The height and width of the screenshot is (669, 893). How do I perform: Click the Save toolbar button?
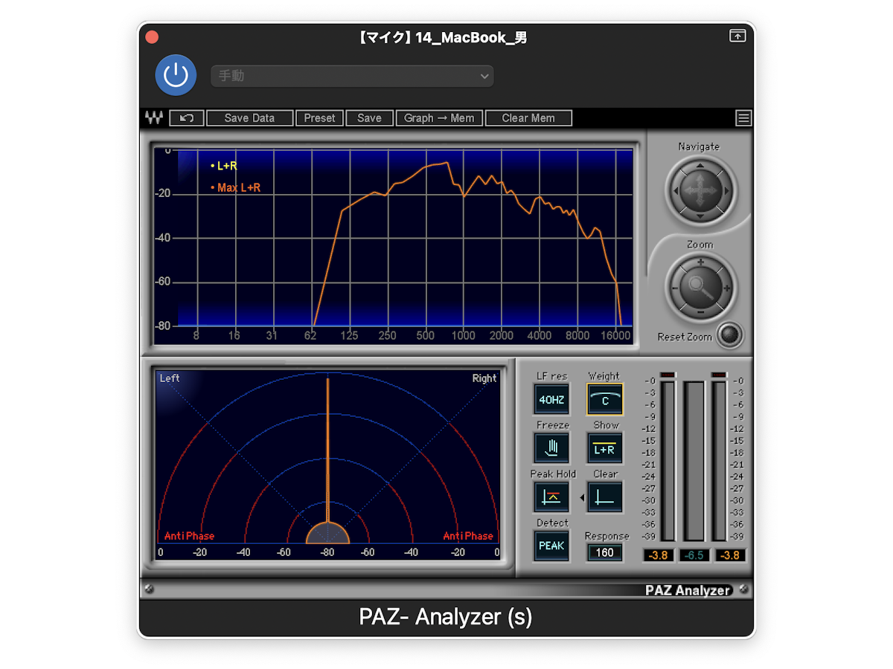pos(369,117)
